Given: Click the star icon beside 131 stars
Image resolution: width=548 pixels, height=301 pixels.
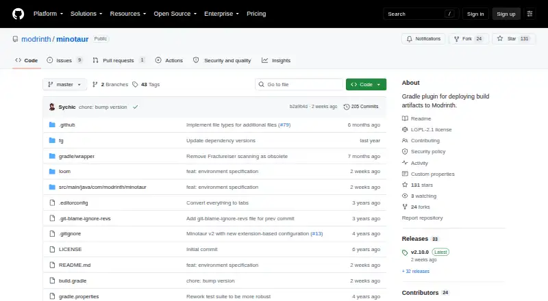Looking at the screenshot, I should point(405,185).
